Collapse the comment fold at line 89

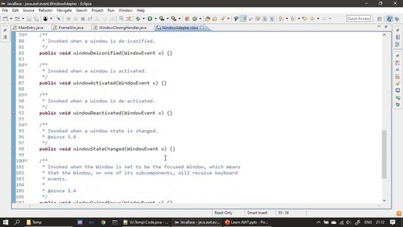[26, 95]
